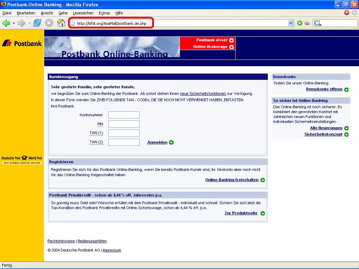The image size is (359, 269).
Task: Restore down the Firefox window
Action: click(346, 4)
